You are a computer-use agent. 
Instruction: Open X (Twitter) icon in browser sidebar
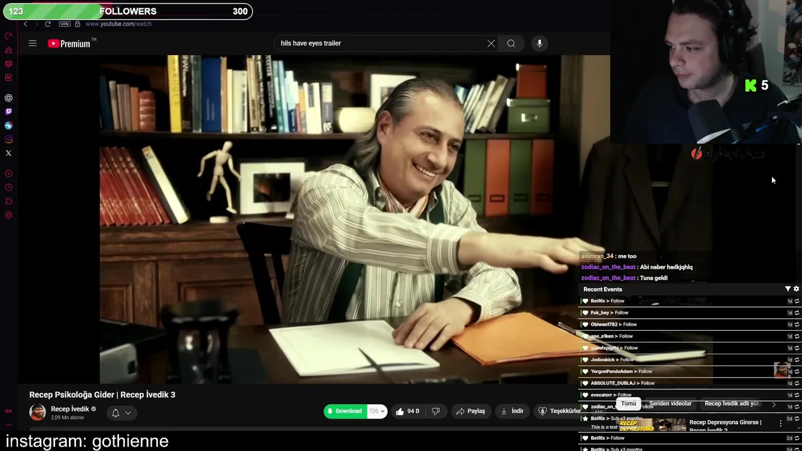(x=8, y=153)
